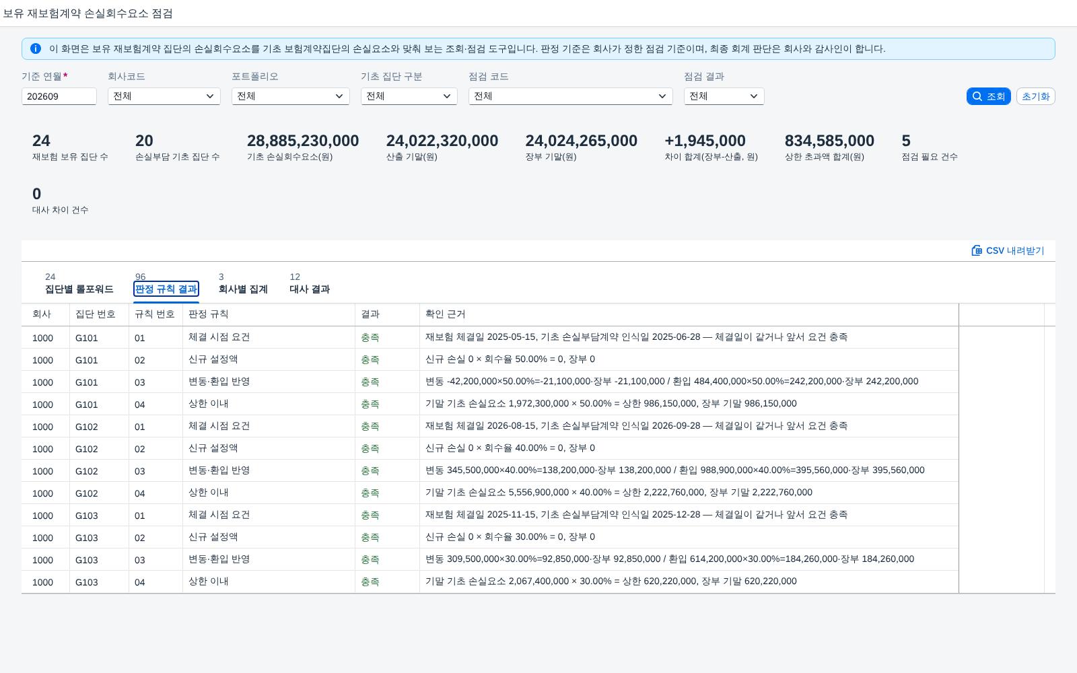1077x673 pixels.
Task: Click the evidence text with 체결일 2025-11-15
Action: (x=636, y=515)
